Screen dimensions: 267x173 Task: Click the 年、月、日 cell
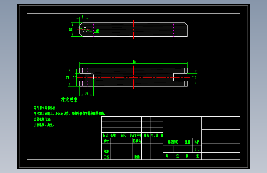(157, 135)
